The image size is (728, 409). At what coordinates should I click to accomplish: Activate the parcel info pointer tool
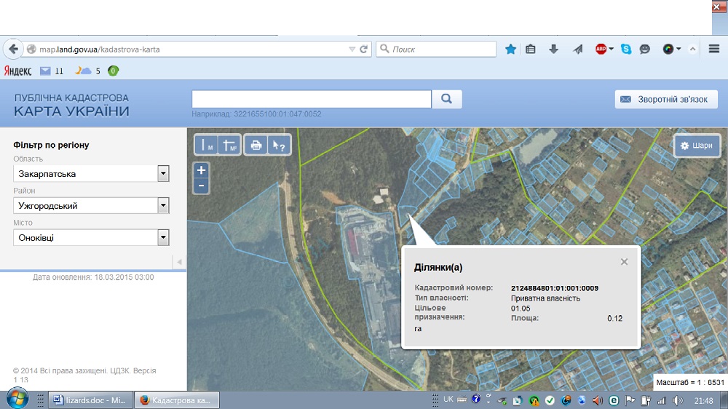click(279, 145)
